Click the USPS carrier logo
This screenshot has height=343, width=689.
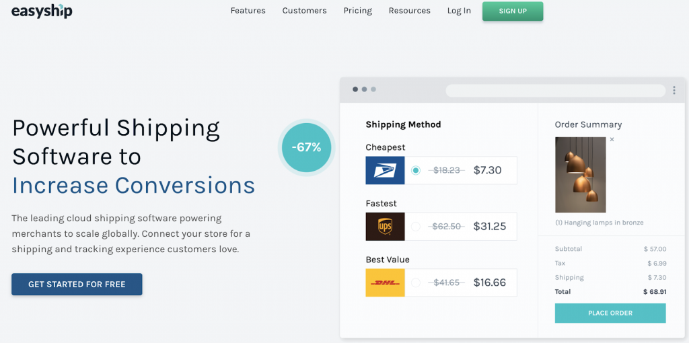[385, 170]
